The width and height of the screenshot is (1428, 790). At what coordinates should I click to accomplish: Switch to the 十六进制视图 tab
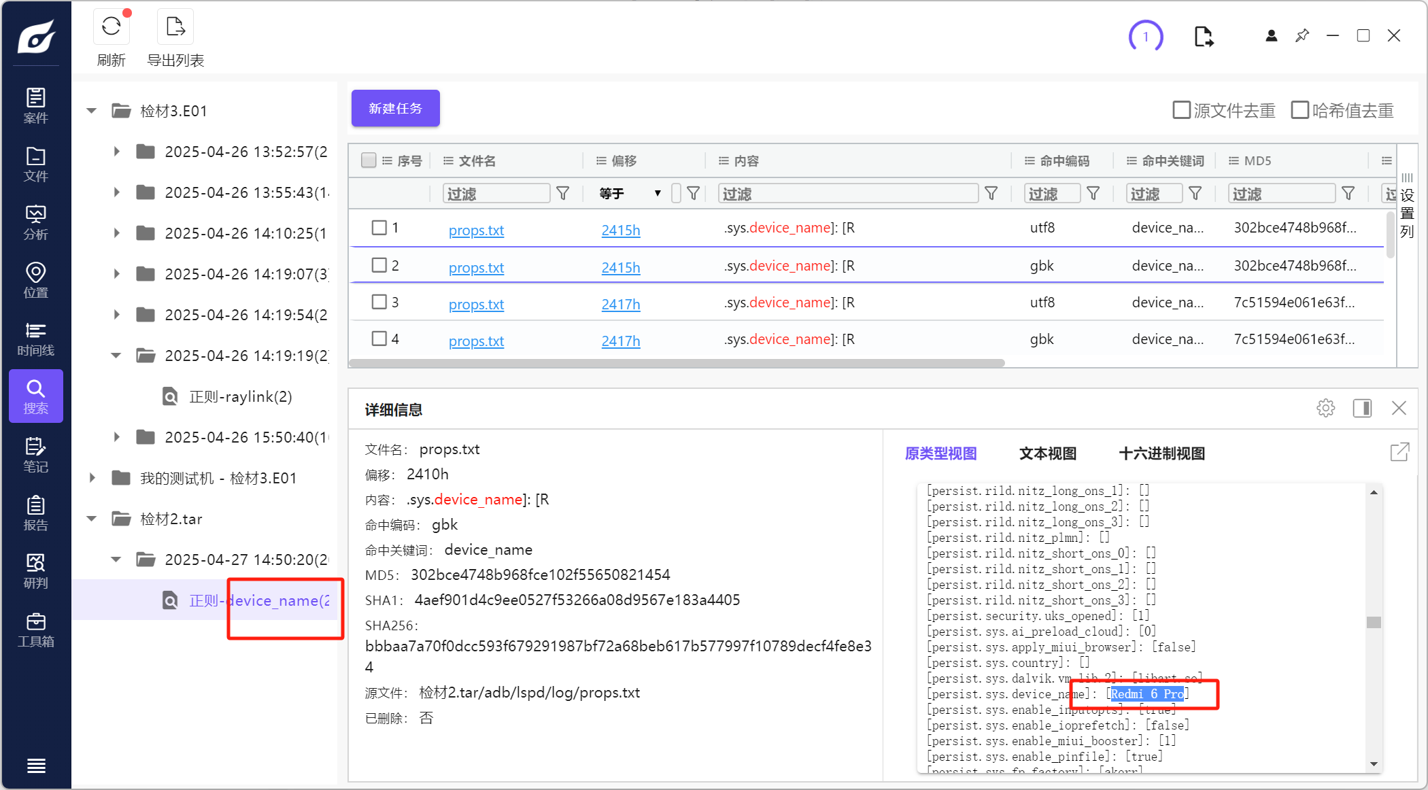1161,453
